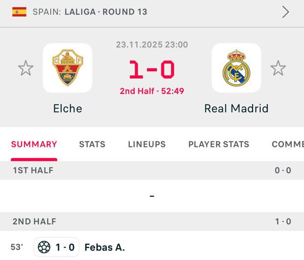
Task: Click the Spain flag icon
Action: click(20, 12)
